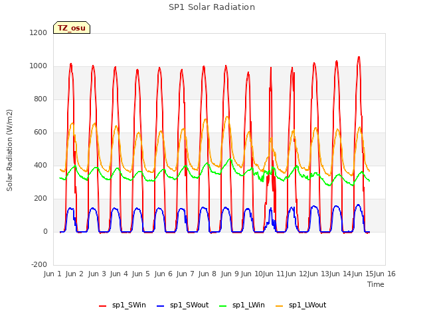Click the Jun 7 x-axis tick label
This screenshot has height=318, width=425.
(185, 274)
